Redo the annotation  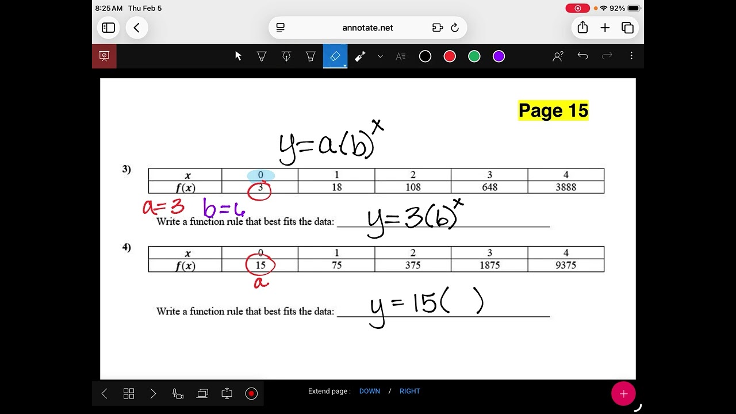607,56
